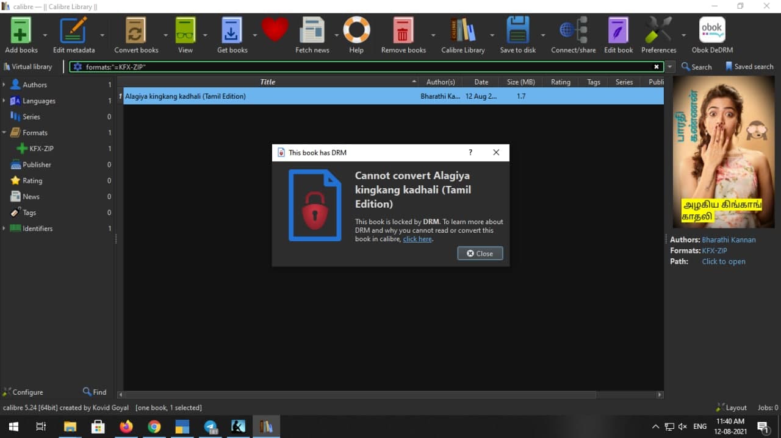
Task: Open the Edit metadata dropdown arrow
Action: (102, 35)
